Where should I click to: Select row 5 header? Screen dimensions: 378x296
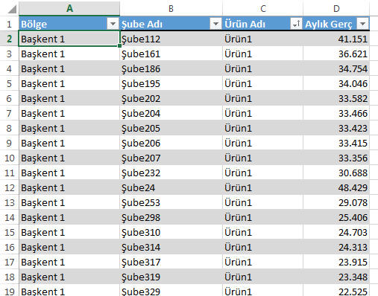coord(10,83)
